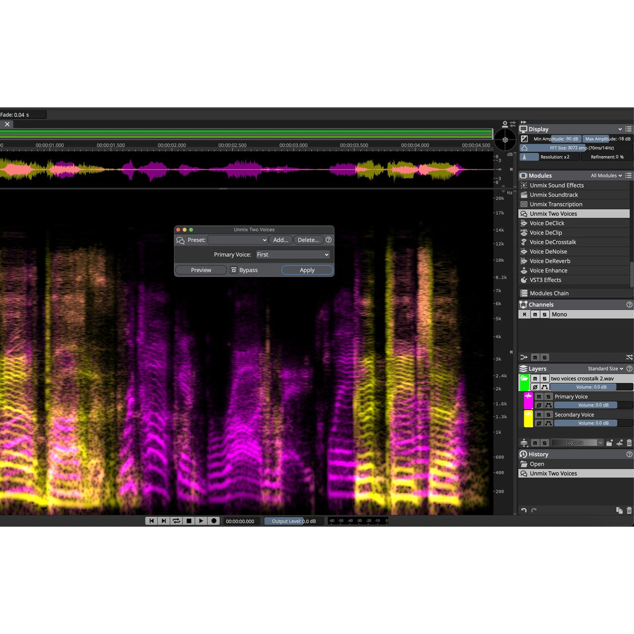Image resolution: width=634 pixels, height=634 pixels.
Task: Click the amplitude range icon in Display
Action: pyautogui.click(x=524, y=139)
